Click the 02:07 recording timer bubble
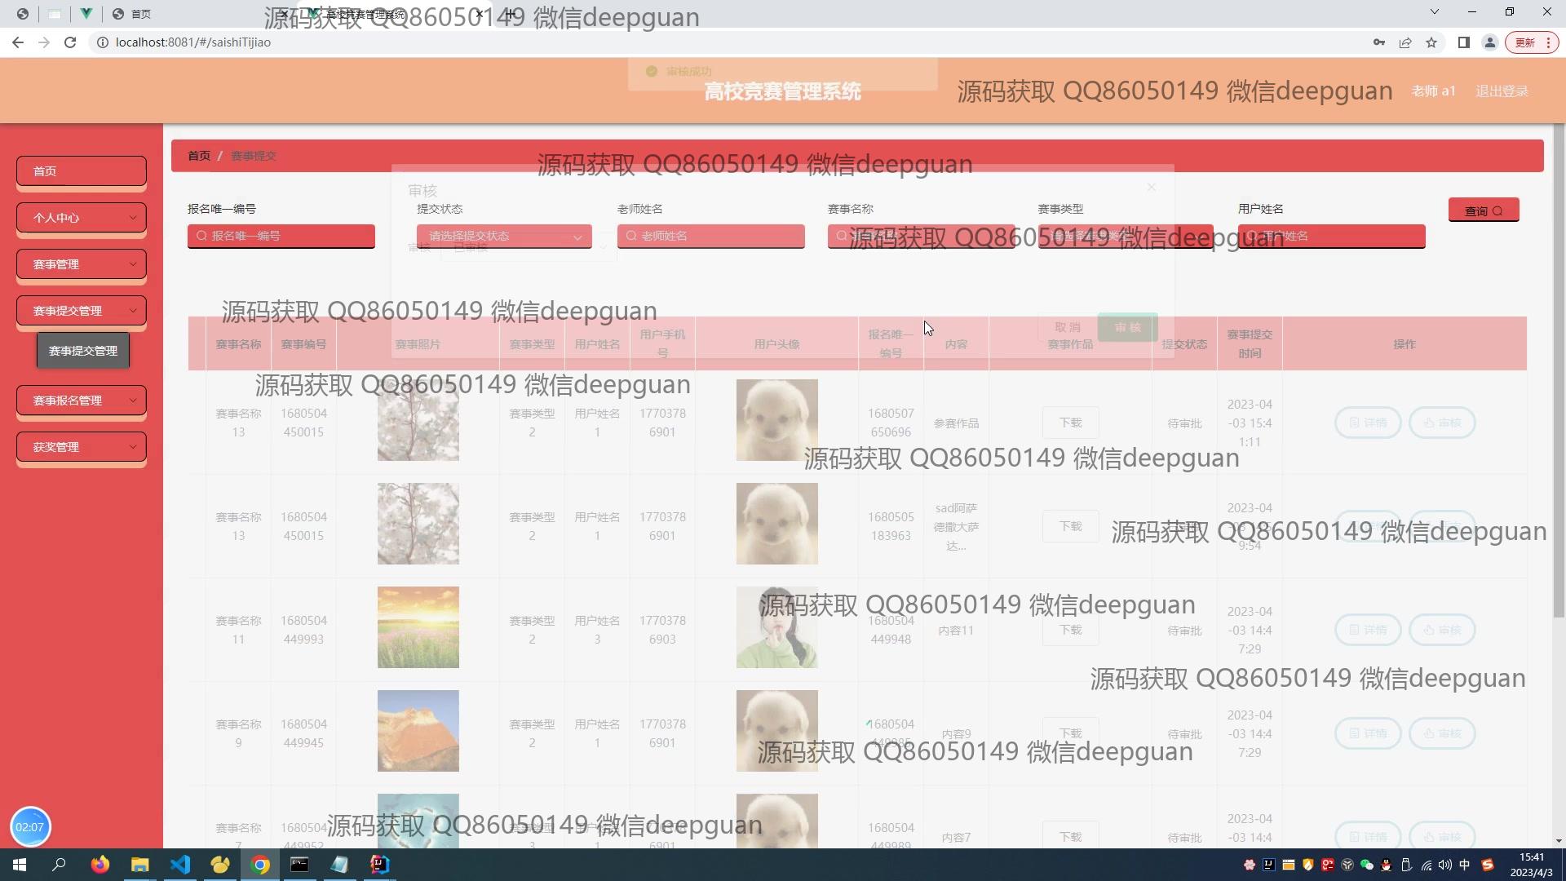 (30, 827)
